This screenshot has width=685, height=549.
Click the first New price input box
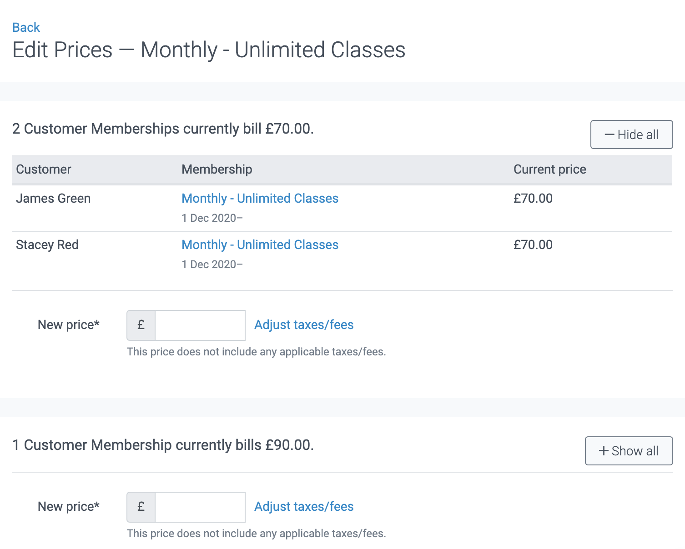199,325
